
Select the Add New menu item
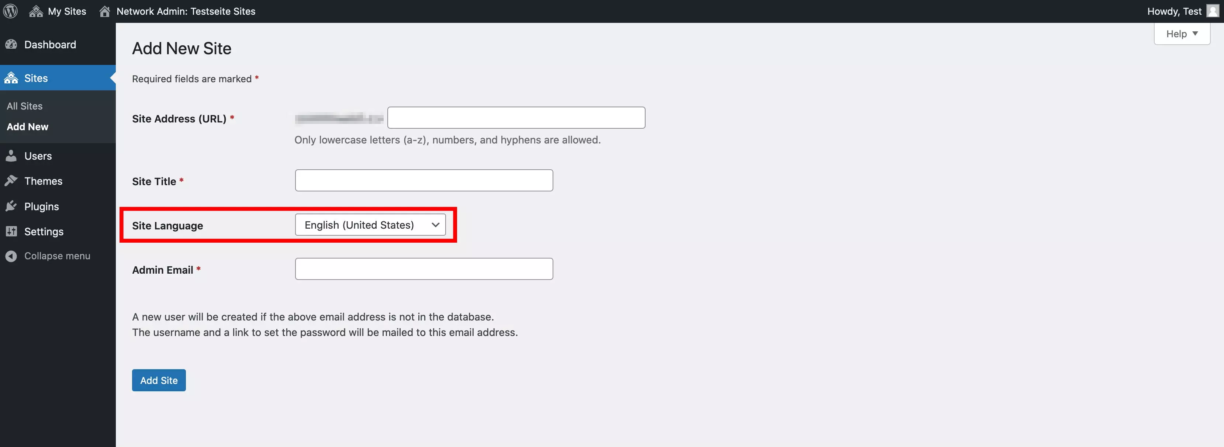pos(27,127)
